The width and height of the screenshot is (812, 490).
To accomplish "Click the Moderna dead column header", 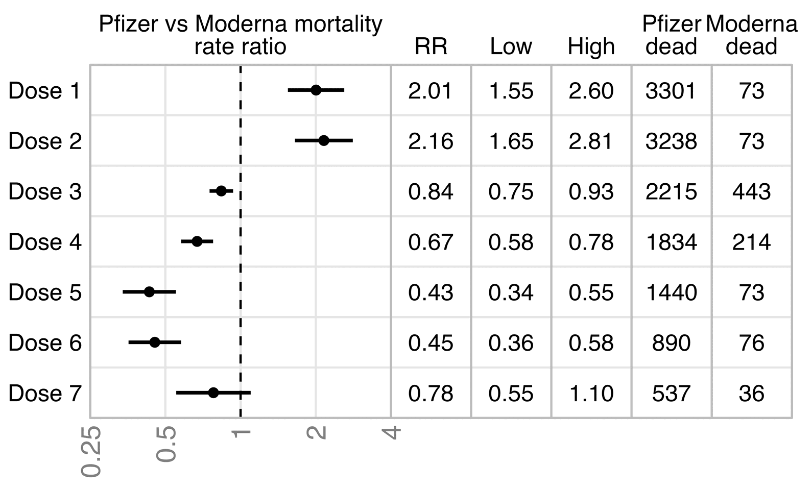I will [751, 35].
